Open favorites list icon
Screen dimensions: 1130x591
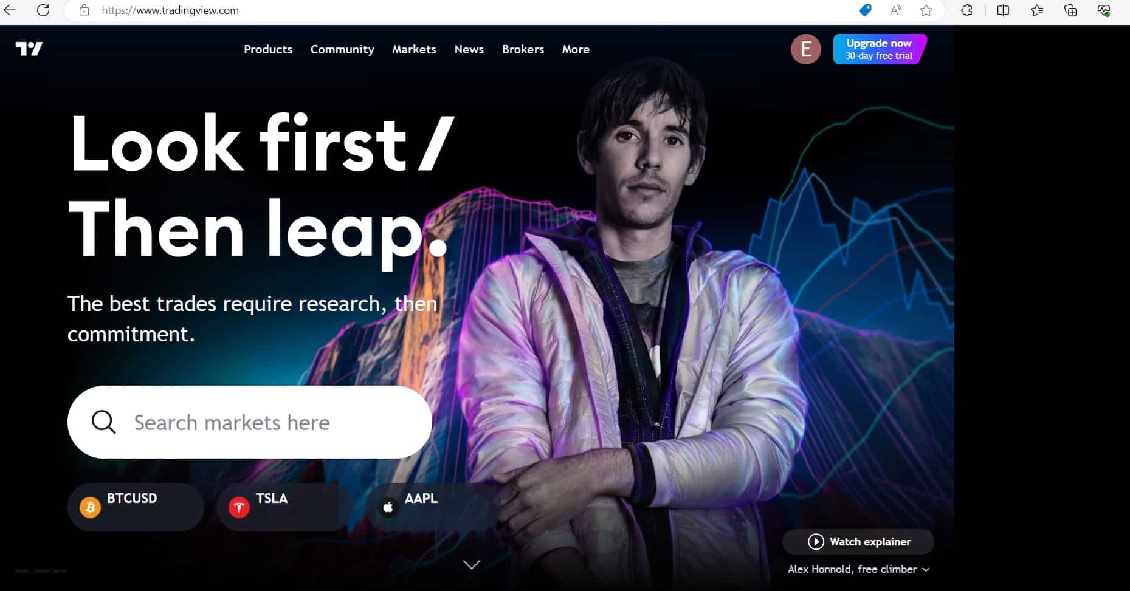coord(1037,10)
